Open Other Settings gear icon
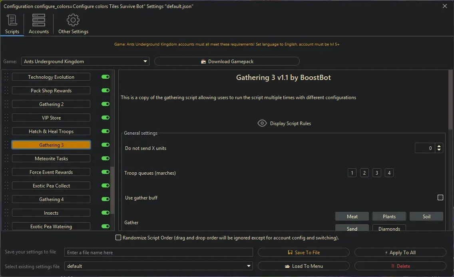This screenshot has width=454, height=277. pos(73,20)
